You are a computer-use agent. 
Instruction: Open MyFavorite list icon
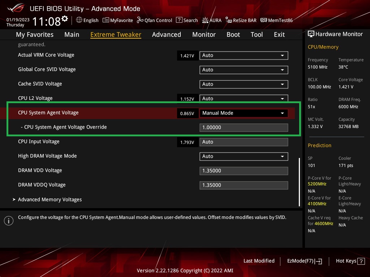pos(106,20)
